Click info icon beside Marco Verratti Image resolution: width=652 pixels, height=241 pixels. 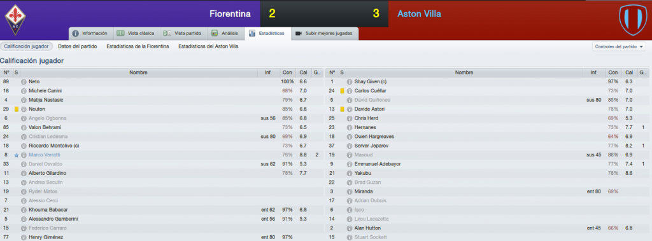coord(24,155)
